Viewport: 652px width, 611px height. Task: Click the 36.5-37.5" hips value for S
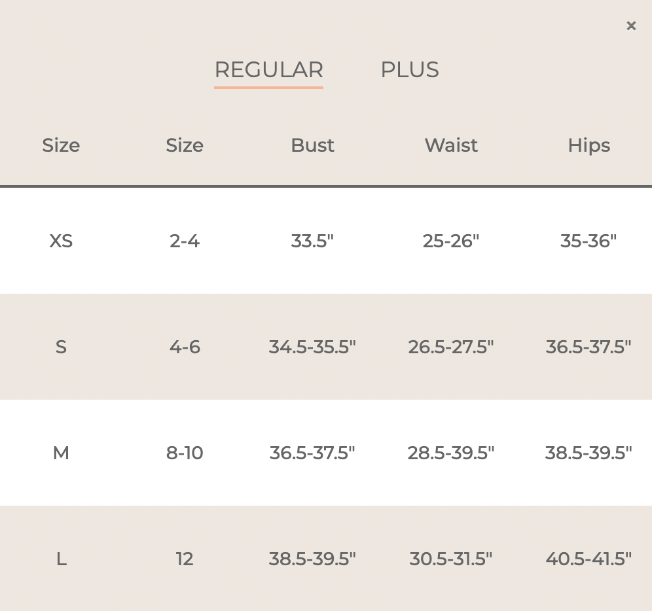click(x=589, y=347)
